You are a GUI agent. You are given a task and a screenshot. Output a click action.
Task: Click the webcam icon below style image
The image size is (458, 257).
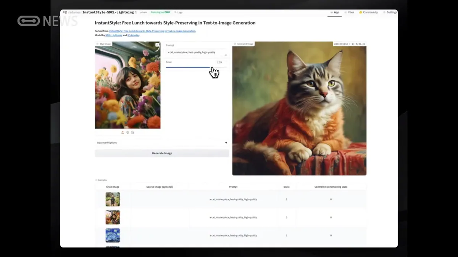point(127,132)
